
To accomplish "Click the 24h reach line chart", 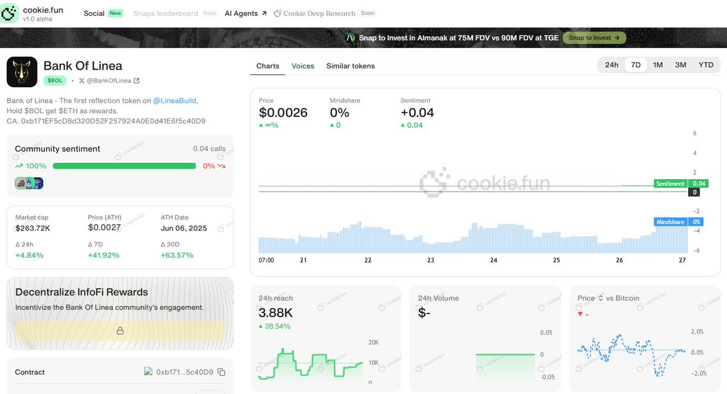I will [x=310, y=364].
